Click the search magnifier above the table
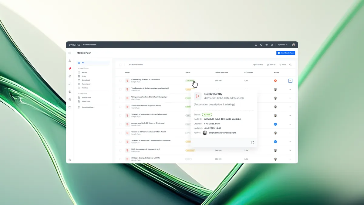The image size is (364, 205). tap(290, 65)
